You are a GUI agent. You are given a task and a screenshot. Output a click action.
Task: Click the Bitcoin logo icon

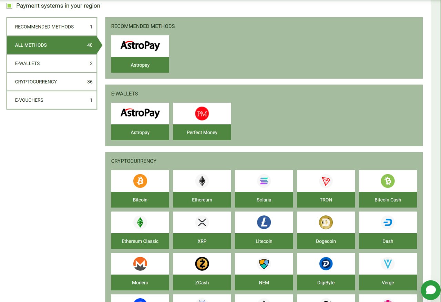tap(140, 181)
